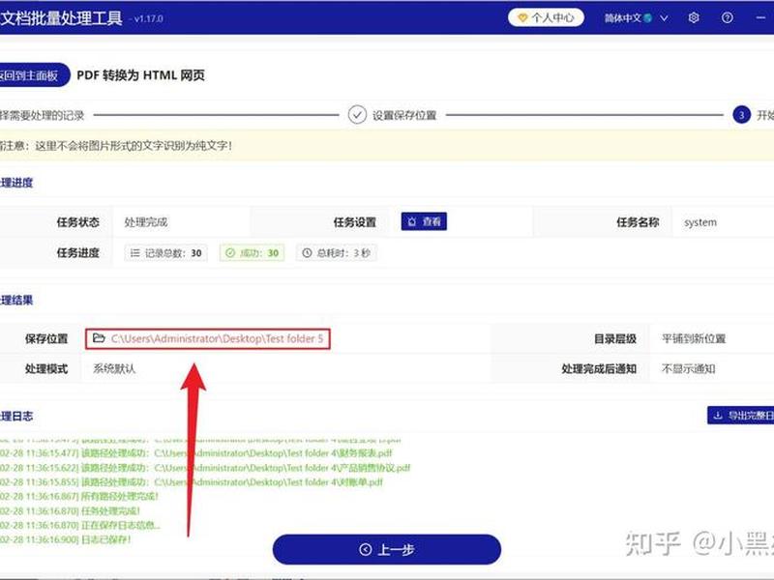Open the 简体中文 language dropdown
Viewport: 774px width, 580px height.
[x=637, y=17]
